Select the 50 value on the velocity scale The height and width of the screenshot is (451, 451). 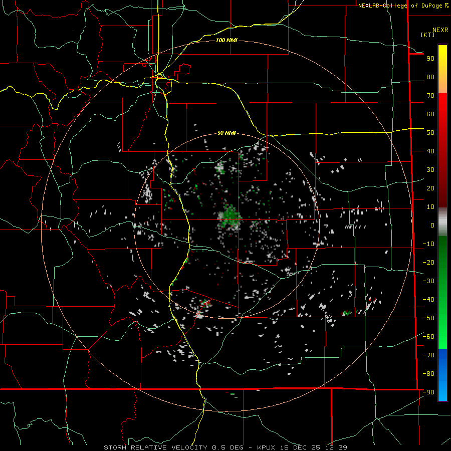[430, 133]
